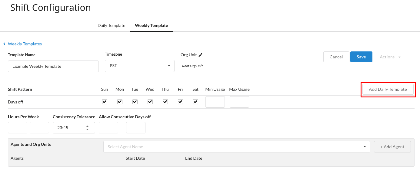This screenshot has width=420, height=170.
Task: Toggle the Wed days off checkbox
Action: (150, 102)
